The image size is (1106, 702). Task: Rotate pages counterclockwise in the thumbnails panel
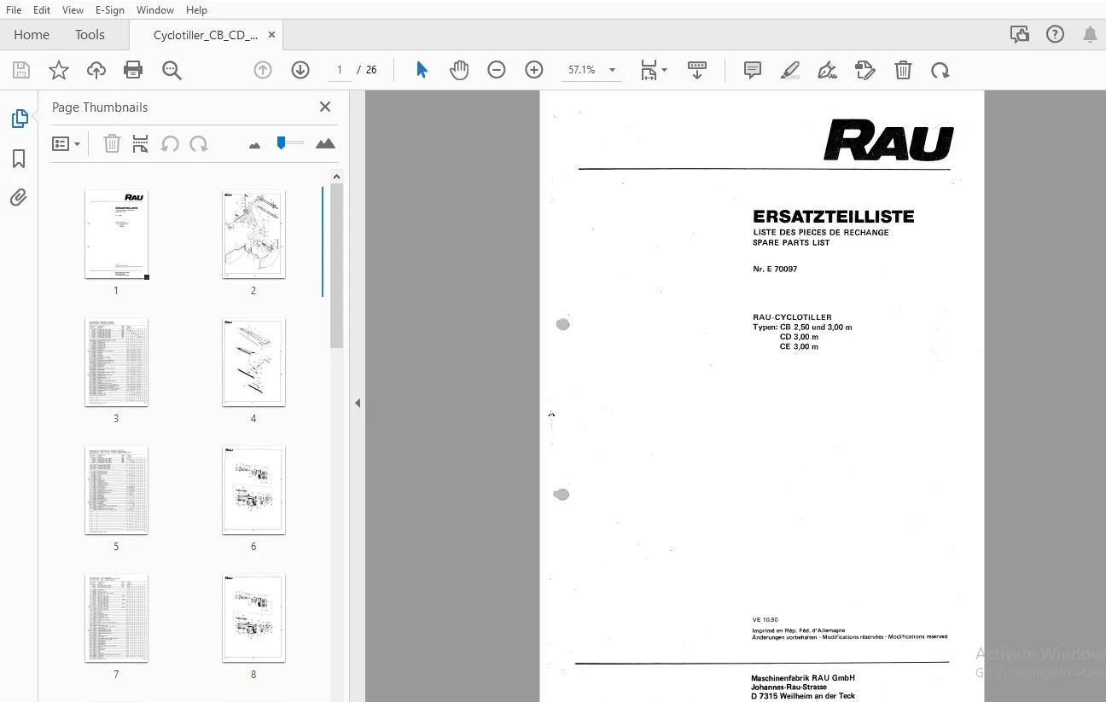click(x=170, y=143)
